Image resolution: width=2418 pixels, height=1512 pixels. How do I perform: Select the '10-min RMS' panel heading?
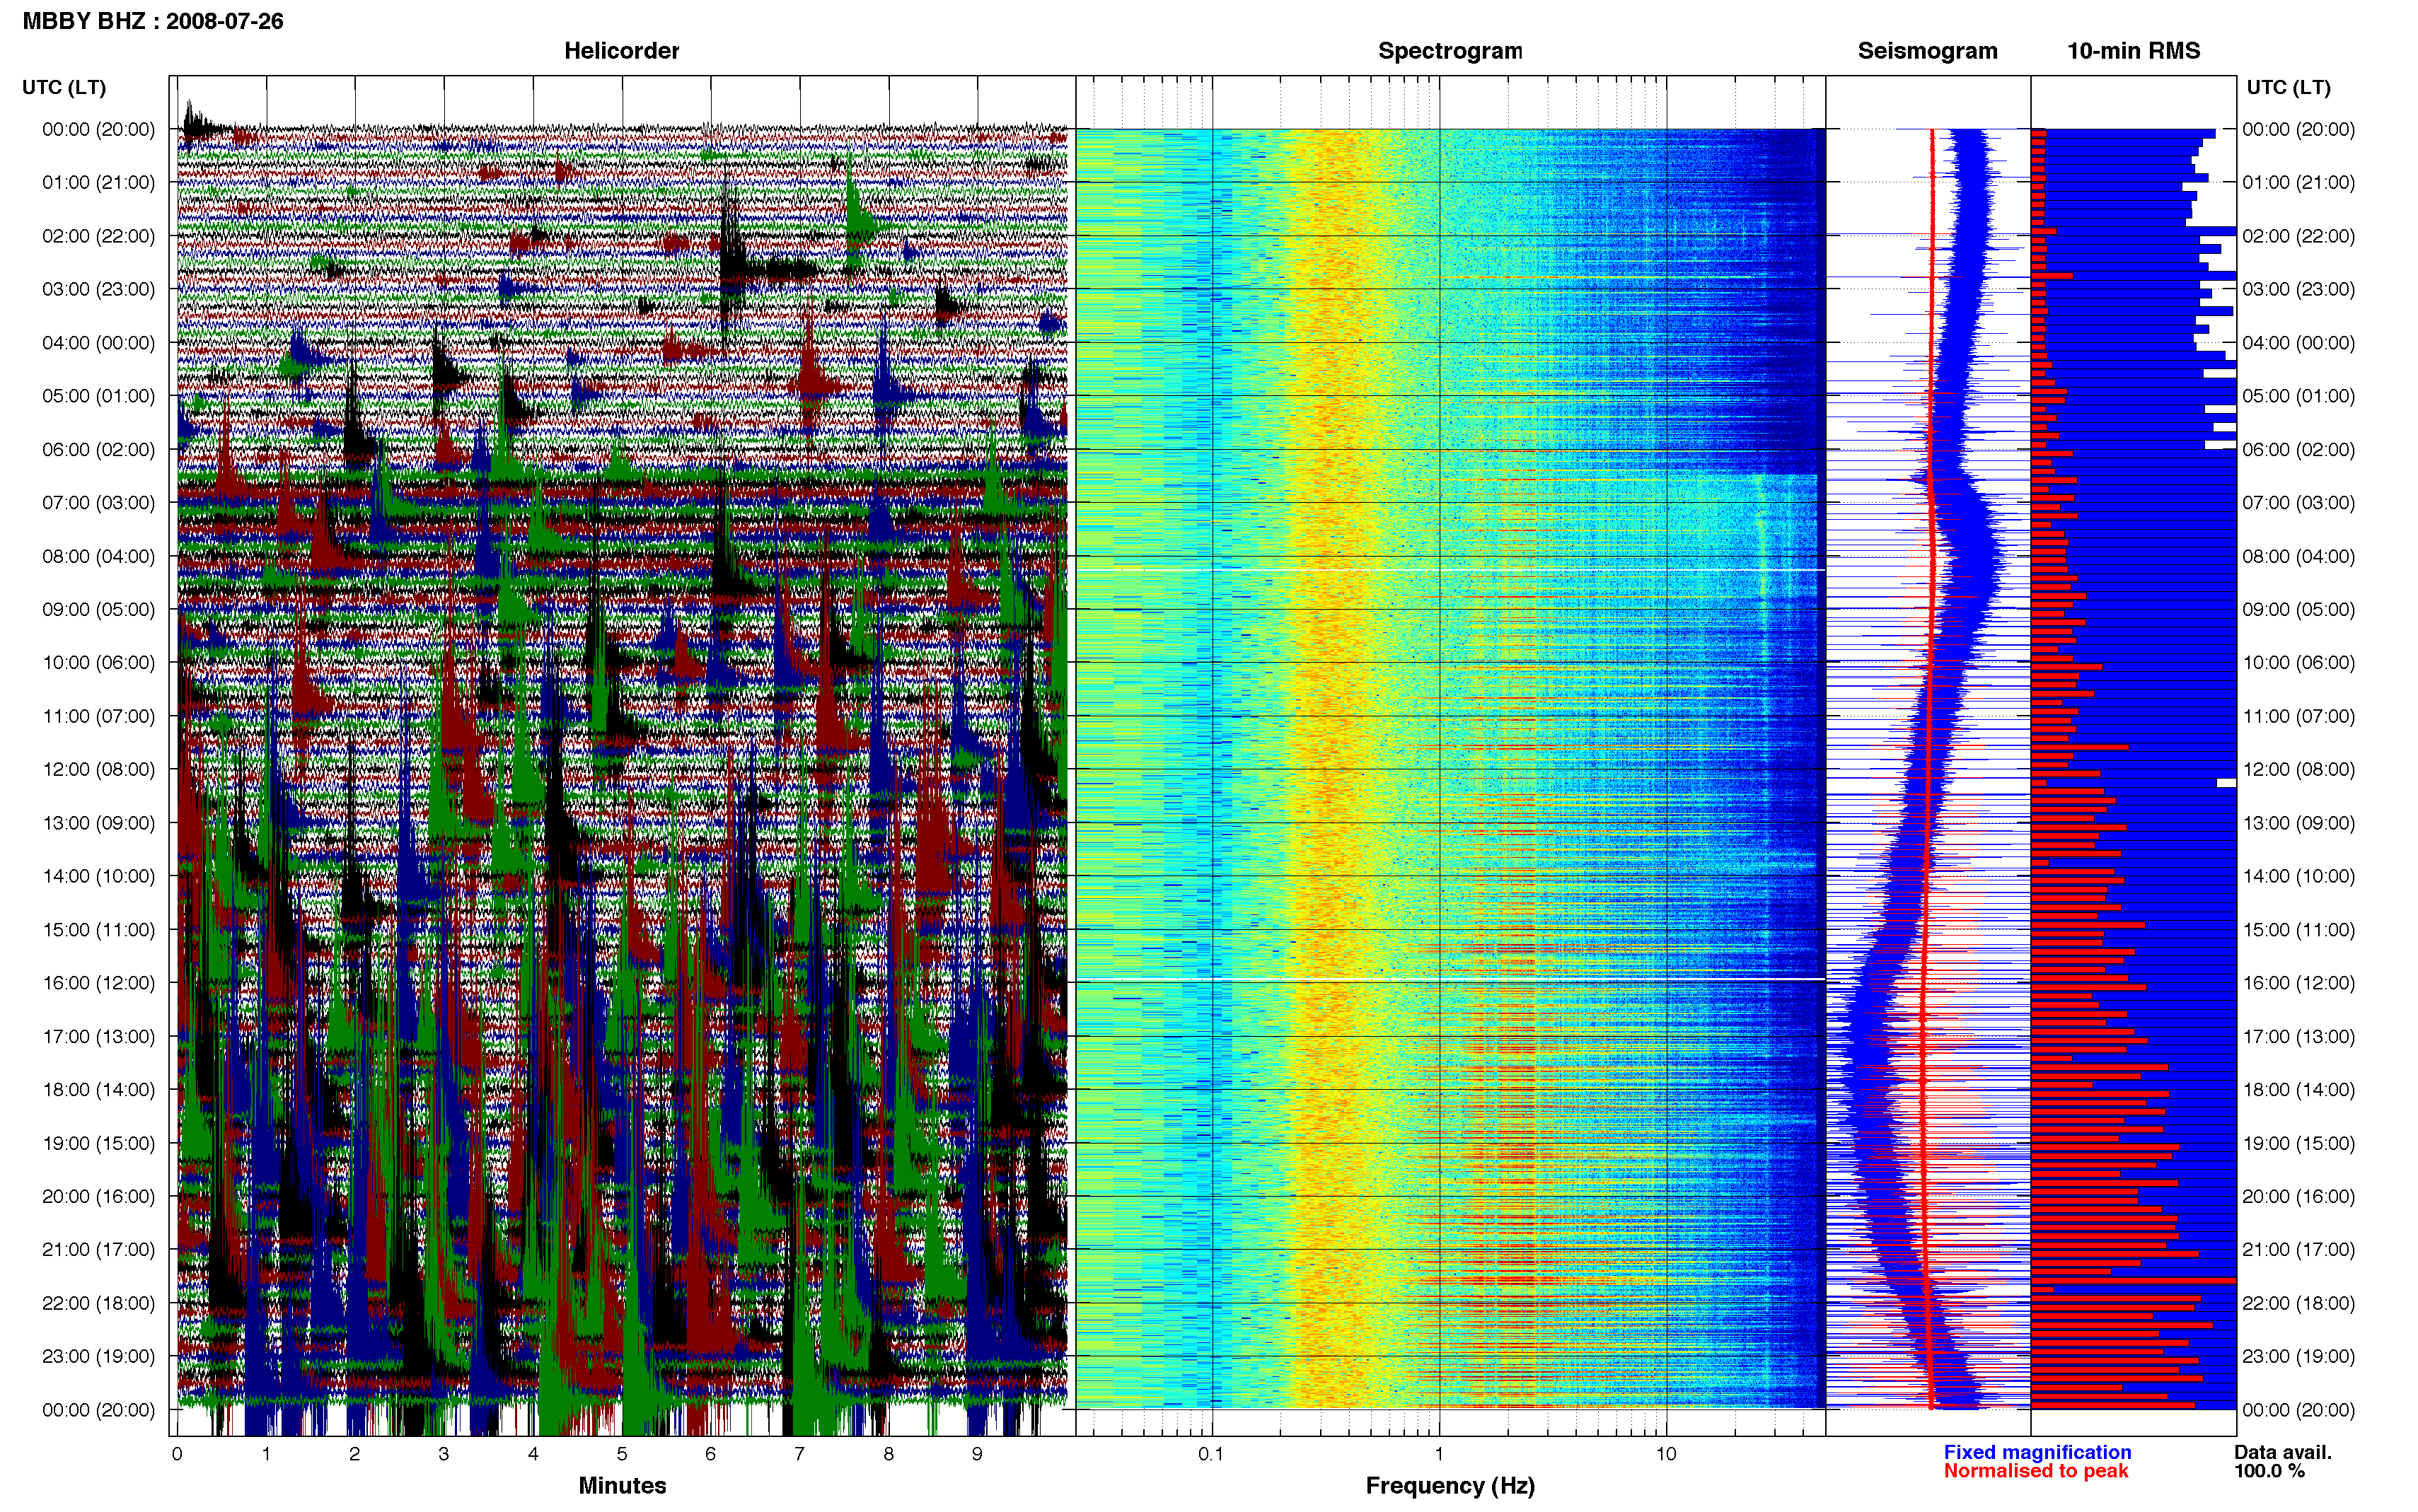click(x=2133, y=51)
